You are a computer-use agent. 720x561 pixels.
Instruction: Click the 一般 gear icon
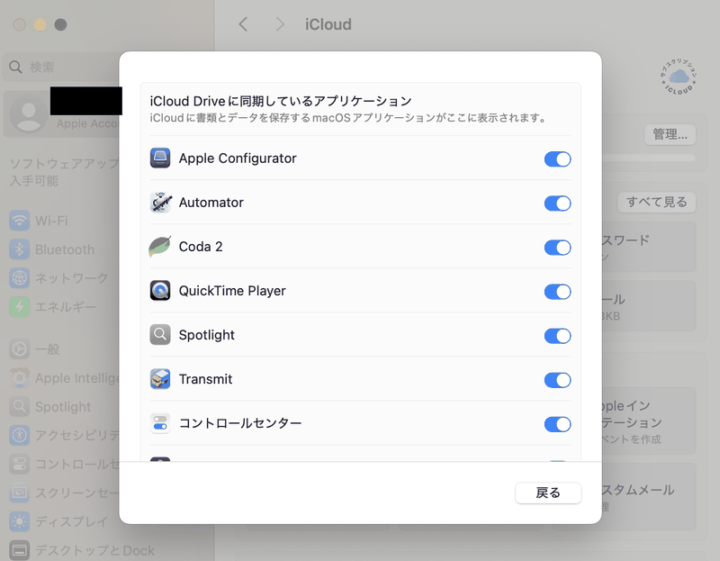coord(19,349)
